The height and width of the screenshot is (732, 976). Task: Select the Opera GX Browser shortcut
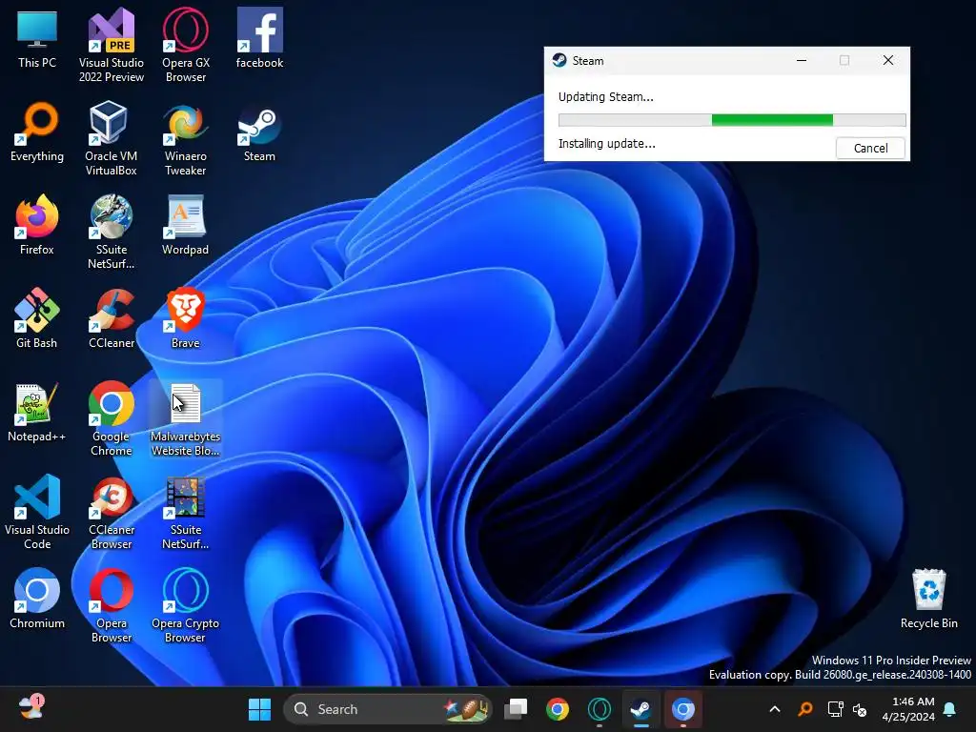click(186, 45)
